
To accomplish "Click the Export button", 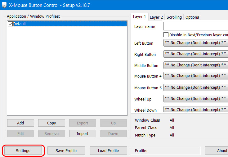I will (83, 123).
